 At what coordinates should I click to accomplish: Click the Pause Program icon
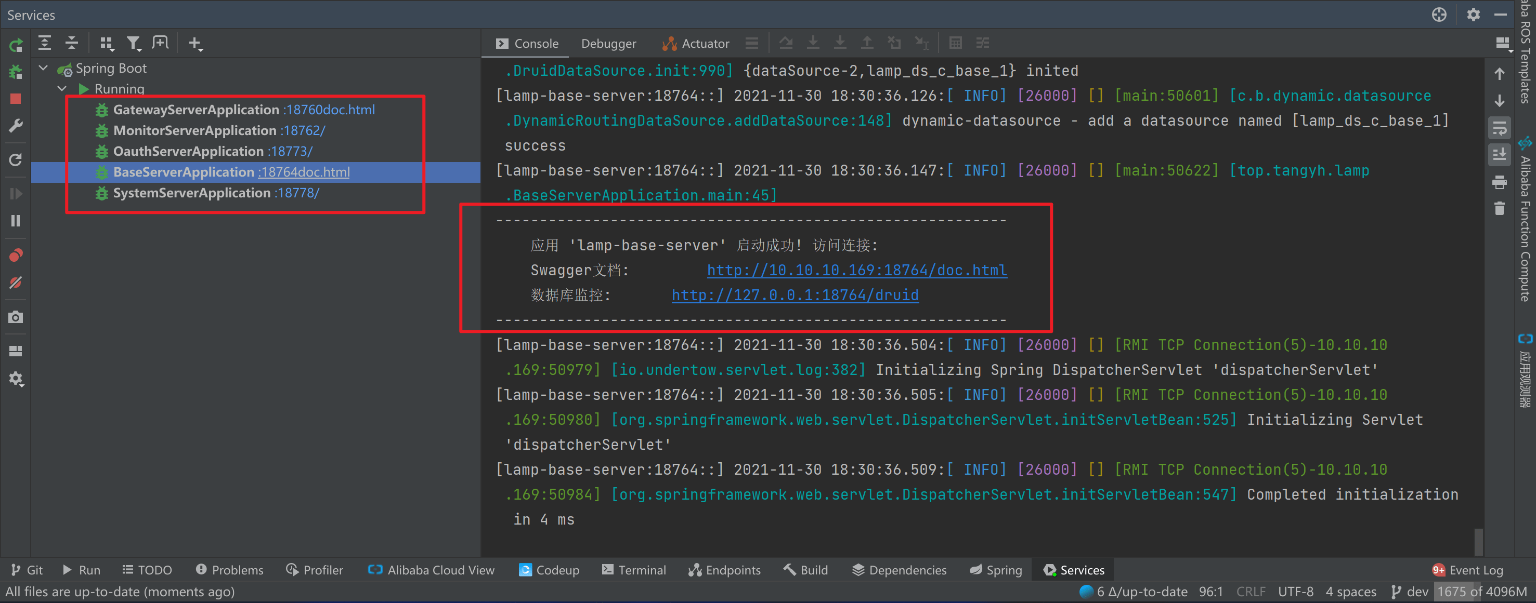pos(16,221)
